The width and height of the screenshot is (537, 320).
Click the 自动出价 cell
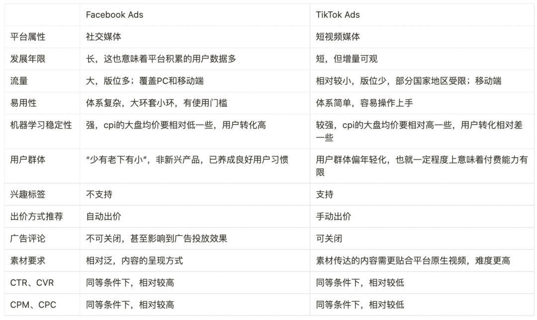click(x=103, y=216)
